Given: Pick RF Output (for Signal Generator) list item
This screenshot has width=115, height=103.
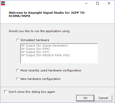Looking at the screenshot, I should [x=44, y=46].
